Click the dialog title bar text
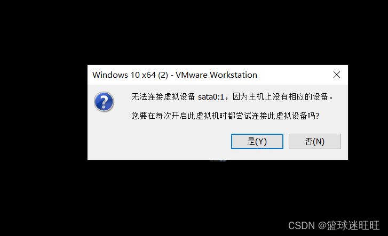The height and width of the screenshot is (236, 388). tap(175, 75)
